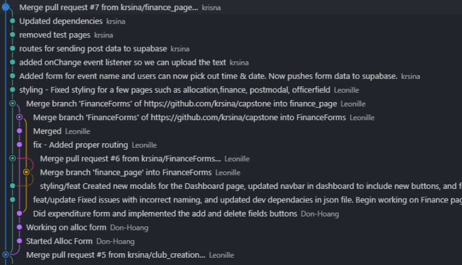Click the purple commit dot for 'Started Alloc Form'
Viewport: 462px width, 265px height.
tap(19, 241)
